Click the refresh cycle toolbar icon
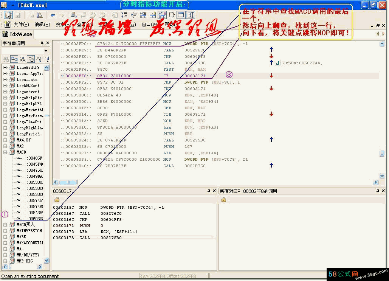 (x=172, y=15)
